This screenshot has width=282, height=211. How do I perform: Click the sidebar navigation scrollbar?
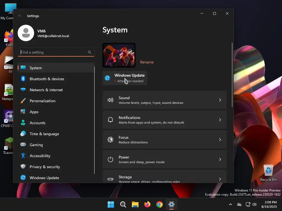[x=94, y=120]
